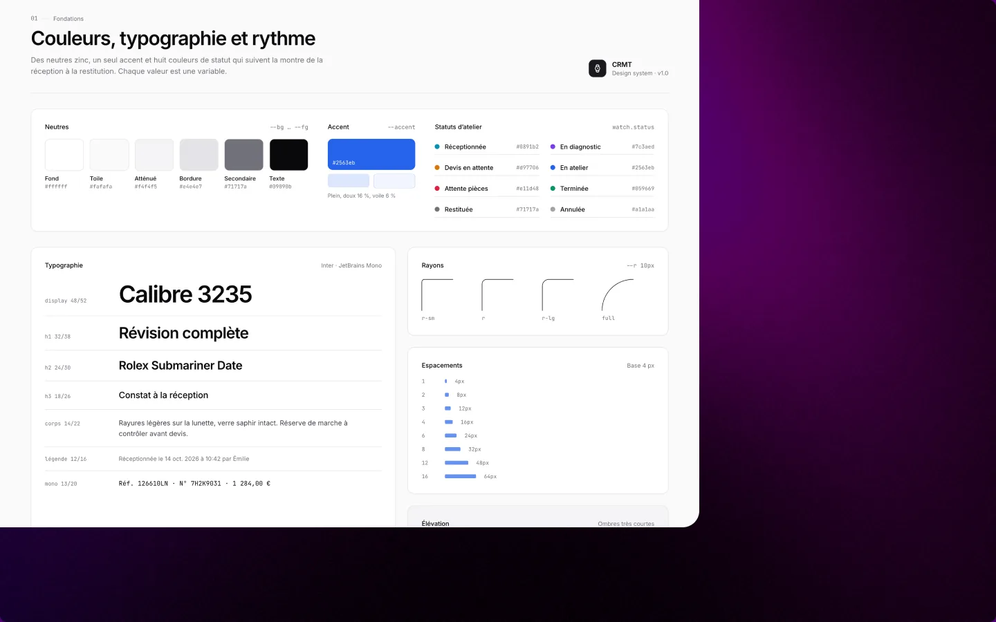Select the Constat à la réception heading

tap(163, 395)
